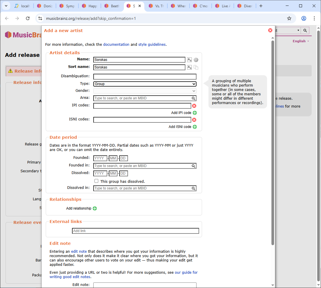Open the documentation link
The image size is (321, 288).
(116, 44)
